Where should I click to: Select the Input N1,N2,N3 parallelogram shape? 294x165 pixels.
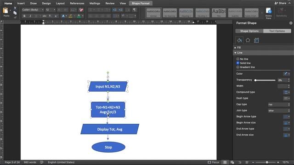[x=108, y=87]
